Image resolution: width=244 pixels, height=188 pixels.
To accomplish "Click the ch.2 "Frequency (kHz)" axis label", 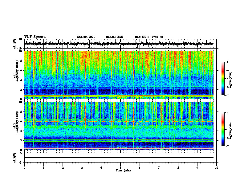I will (17, 122).
